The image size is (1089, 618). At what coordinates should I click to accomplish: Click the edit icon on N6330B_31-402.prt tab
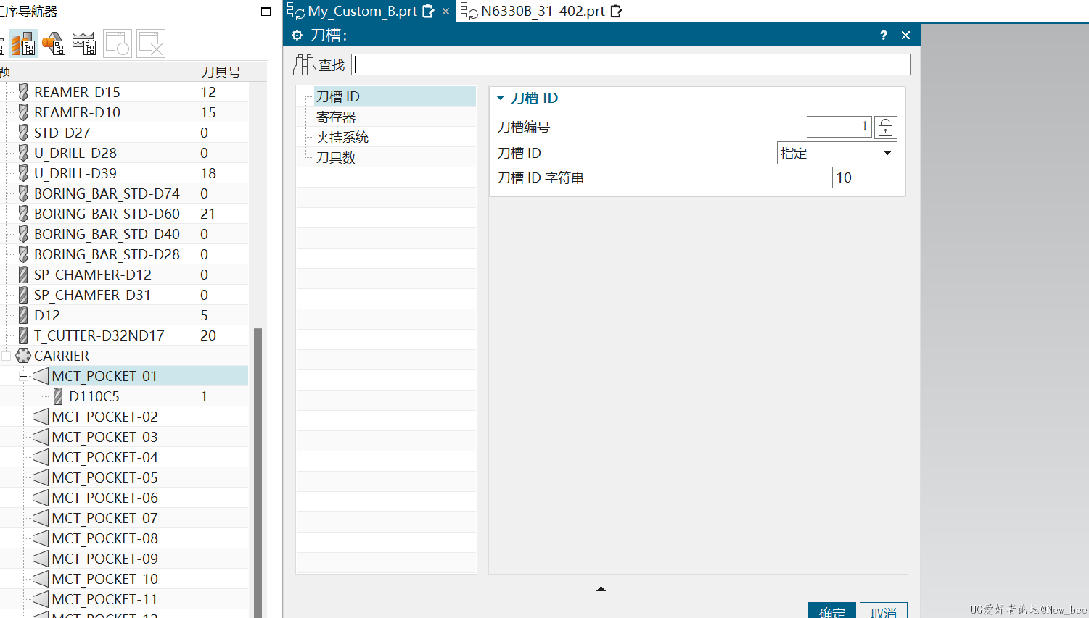617,12
